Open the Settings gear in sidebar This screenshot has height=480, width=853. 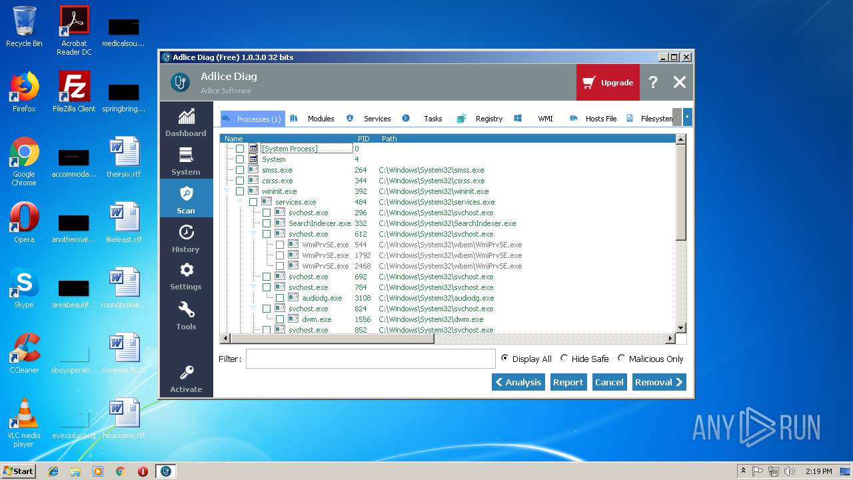[186, 276]
